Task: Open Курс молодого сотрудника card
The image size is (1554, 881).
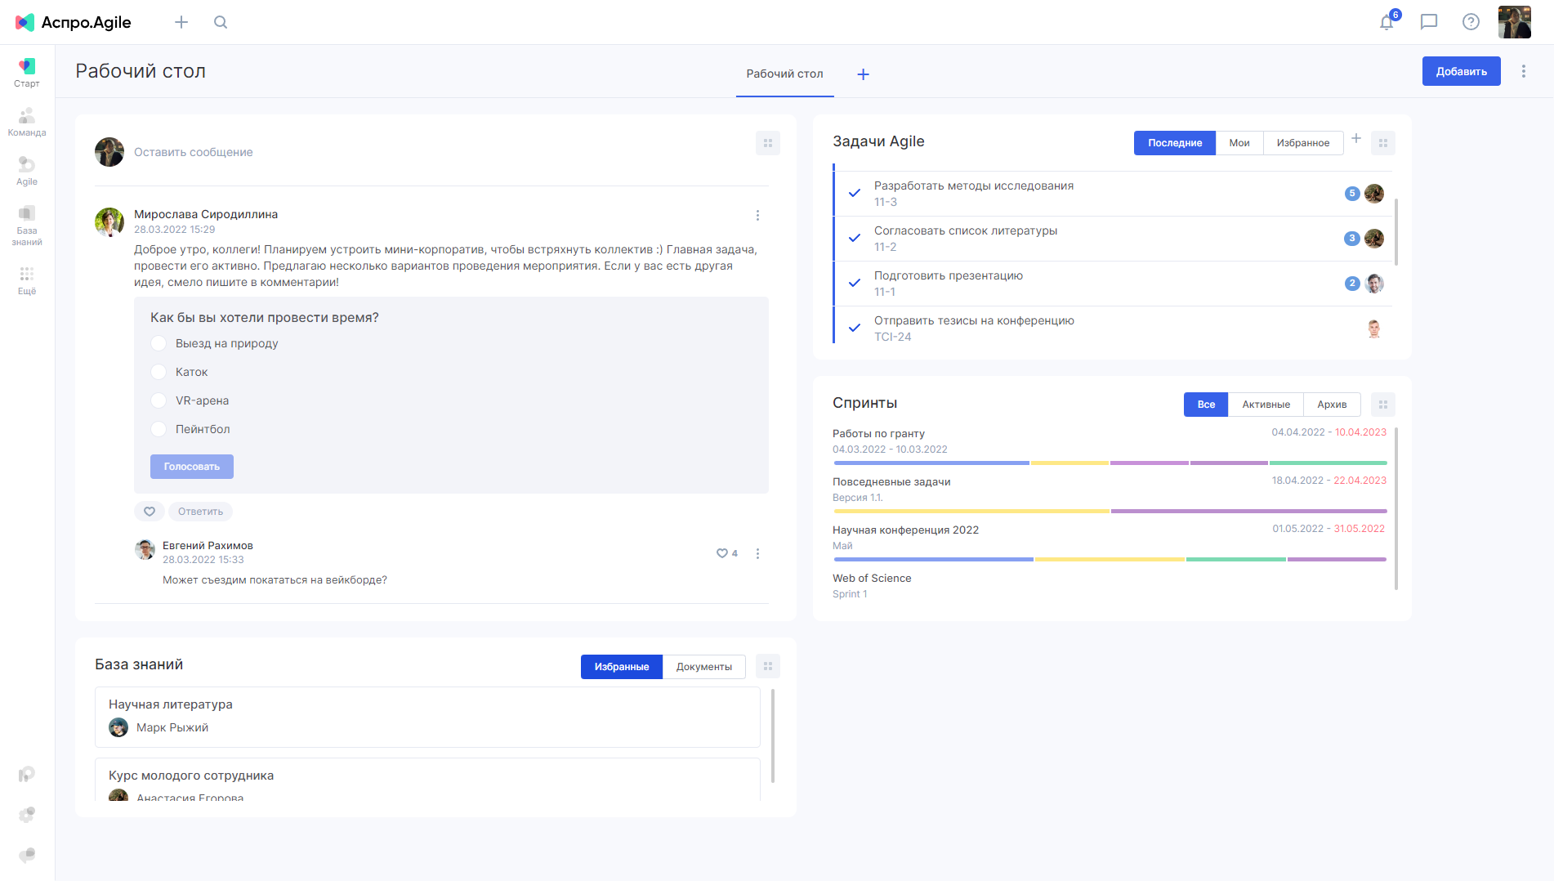Action: [427, 780]
